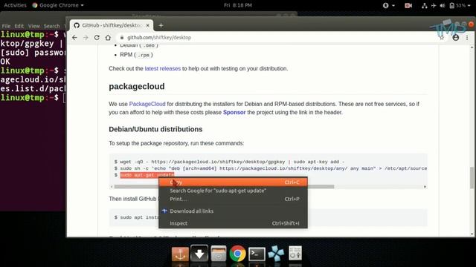This screenshot has height=267, width=476.
Task: Go back in Chrome history
Action: click(x=74, y=38)
